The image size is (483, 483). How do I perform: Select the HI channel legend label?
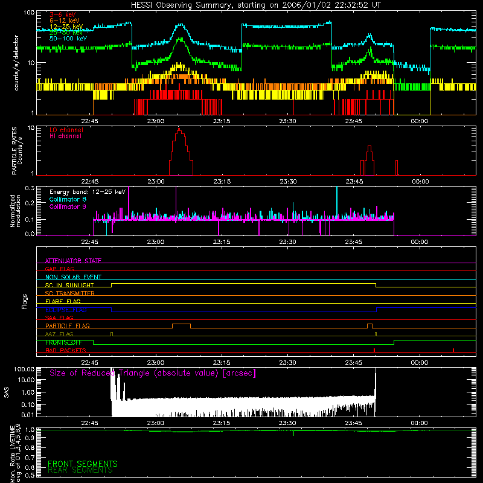[x=65, y=136]
